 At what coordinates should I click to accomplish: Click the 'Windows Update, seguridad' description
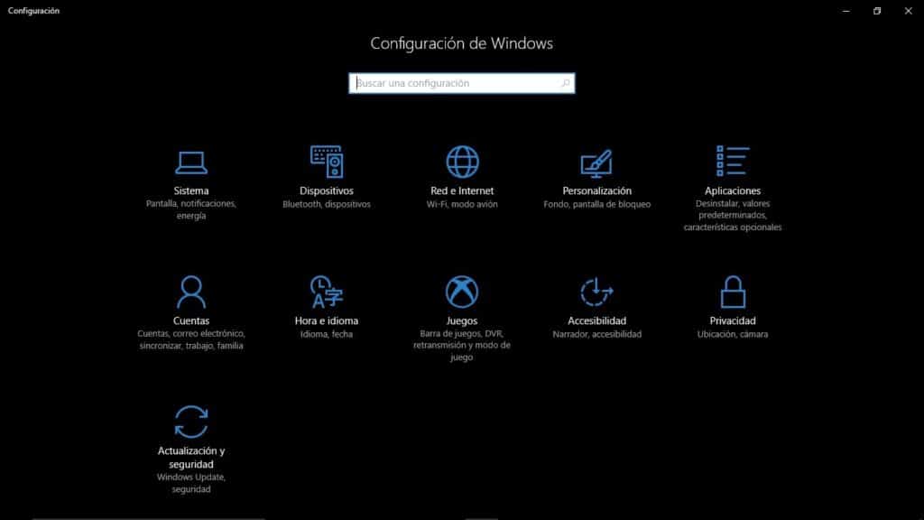(191, 483)
